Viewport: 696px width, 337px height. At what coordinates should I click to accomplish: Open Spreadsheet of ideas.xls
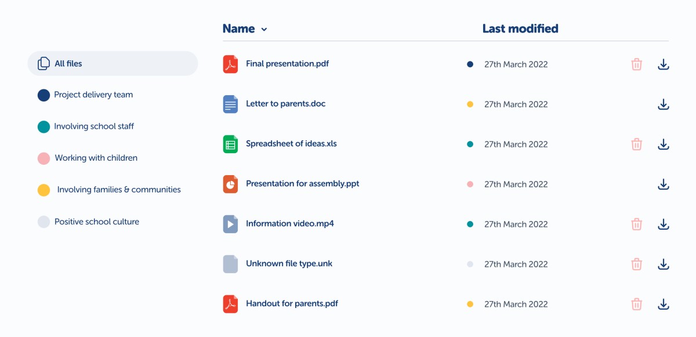(x=291, y=144)
